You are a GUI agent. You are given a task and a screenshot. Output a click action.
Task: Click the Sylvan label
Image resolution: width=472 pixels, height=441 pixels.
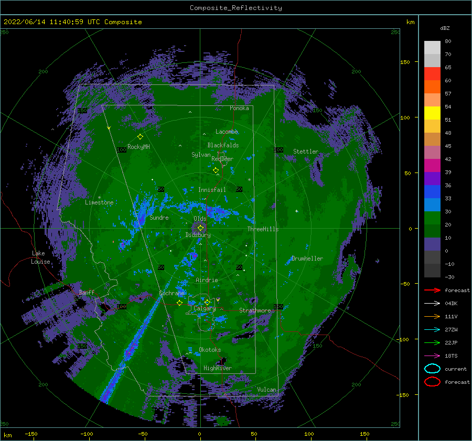[x=201, y=155]
